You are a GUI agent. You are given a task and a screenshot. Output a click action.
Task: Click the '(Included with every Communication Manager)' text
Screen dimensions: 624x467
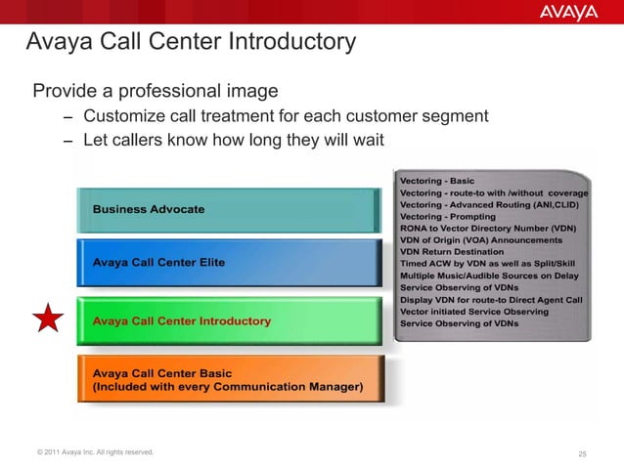228,387
